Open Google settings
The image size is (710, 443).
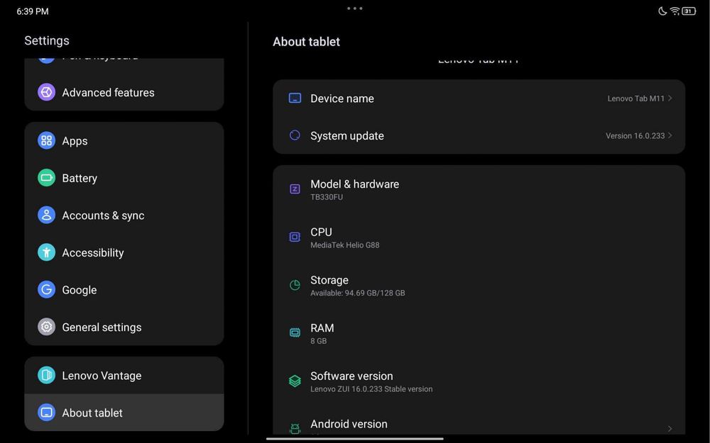(x=124, y=289)
